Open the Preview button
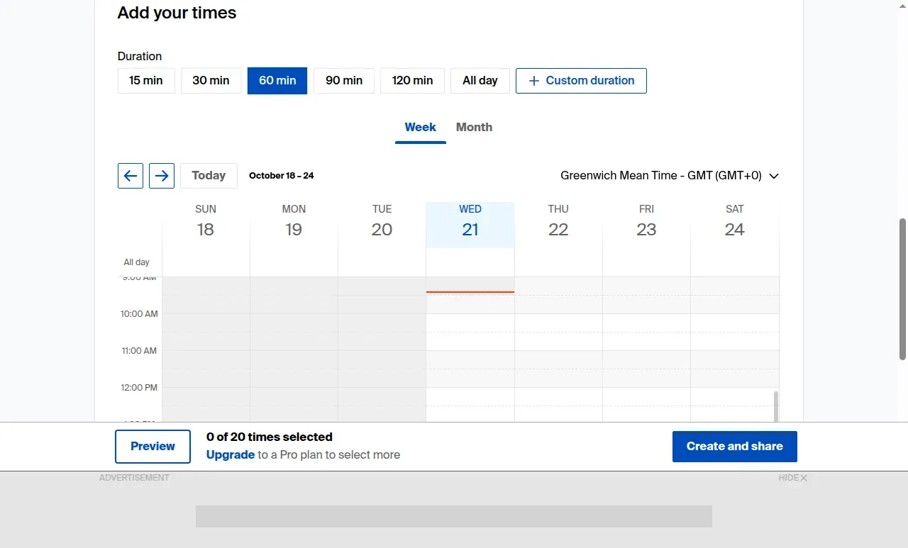 pos(153,447)
